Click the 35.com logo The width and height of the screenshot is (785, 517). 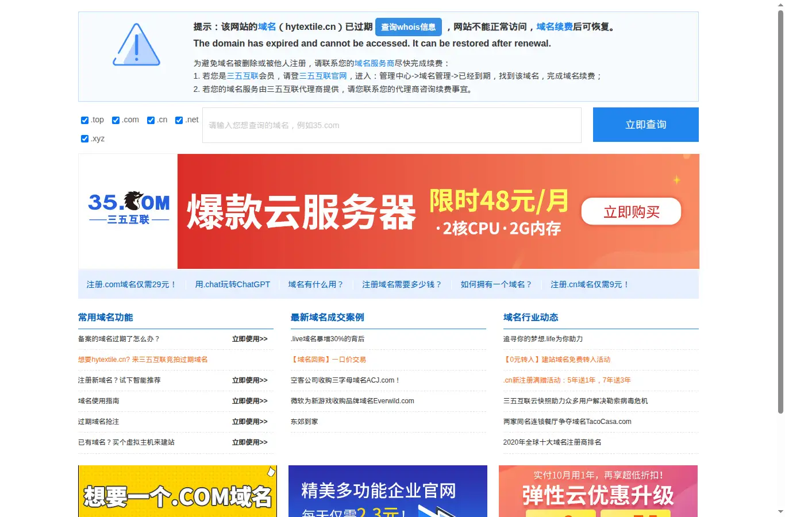pos(128,208)
